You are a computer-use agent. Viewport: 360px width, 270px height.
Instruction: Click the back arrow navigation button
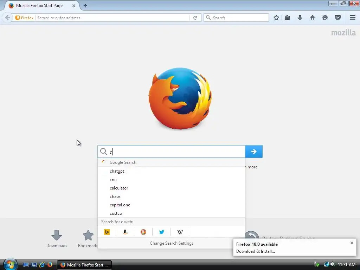(7, 18)
